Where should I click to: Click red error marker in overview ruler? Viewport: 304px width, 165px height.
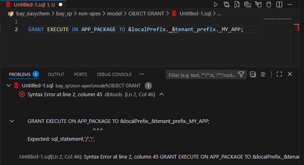point(298,27)
